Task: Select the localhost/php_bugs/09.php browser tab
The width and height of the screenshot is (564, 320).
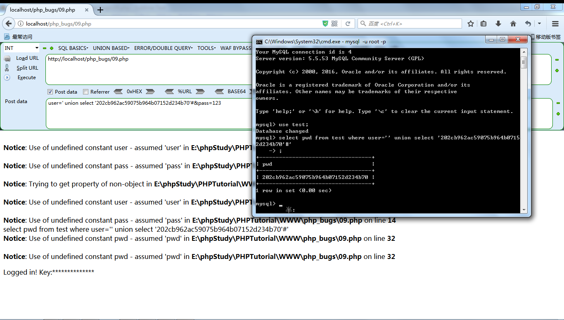Action: tap(49, 9)
